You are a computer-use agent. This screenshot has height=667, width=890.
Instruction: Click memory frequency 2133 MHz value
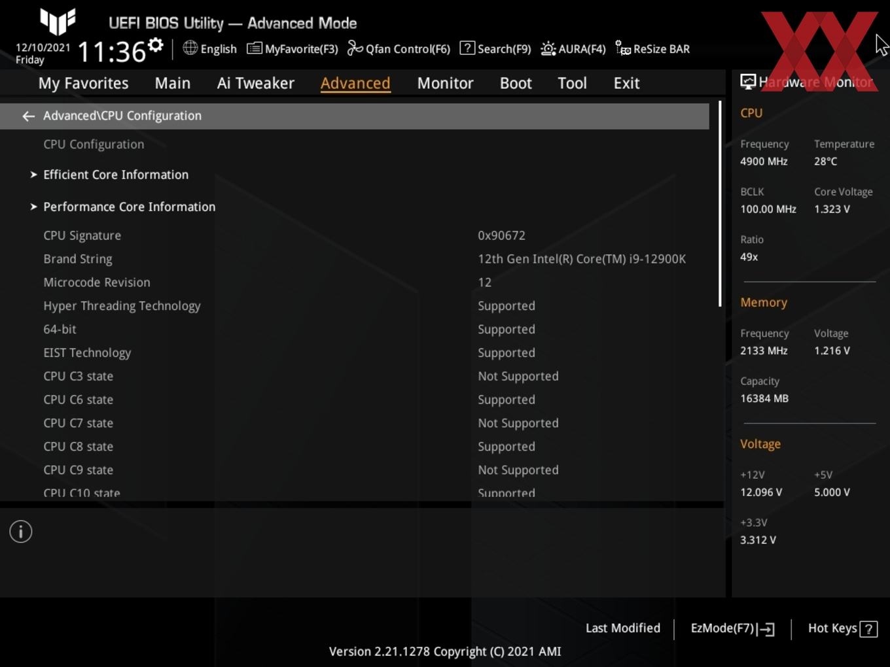pos(764,351)
